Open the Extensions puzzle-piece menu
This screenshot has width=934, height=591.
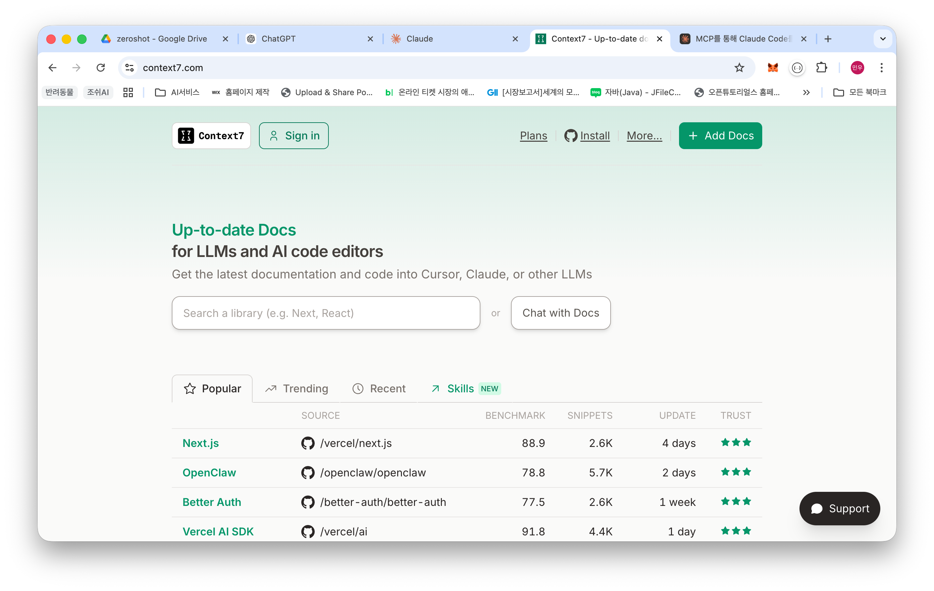tap(822, 68)
